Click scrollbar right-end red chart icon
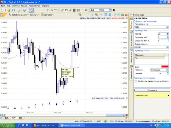171x128 pixels. pyautogui.click(x=127, y=115)
